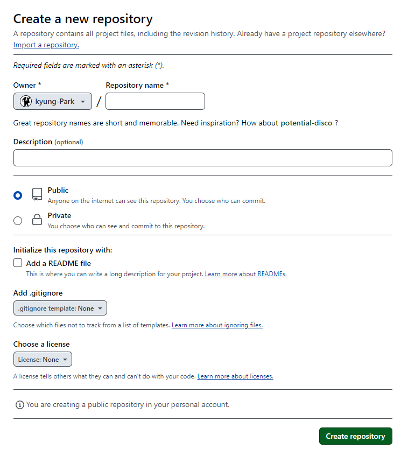Click the private repository lock icon
The height and width of the screenshot is (456, 408).
(x=37, y=219)
